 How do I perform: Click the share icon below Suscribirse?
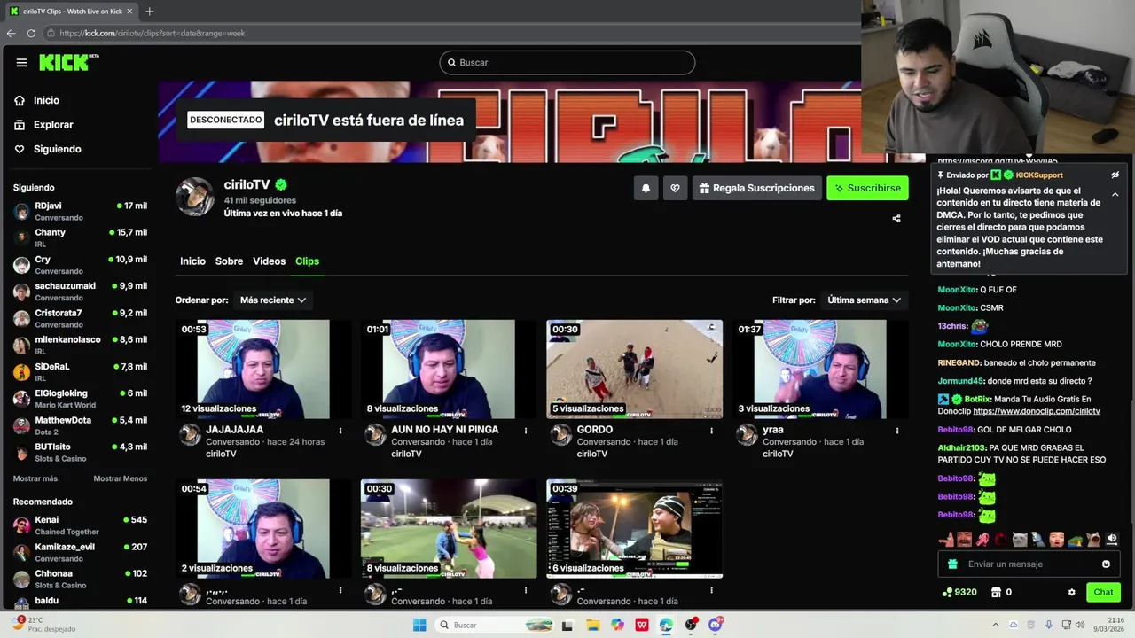click(896, 218)
